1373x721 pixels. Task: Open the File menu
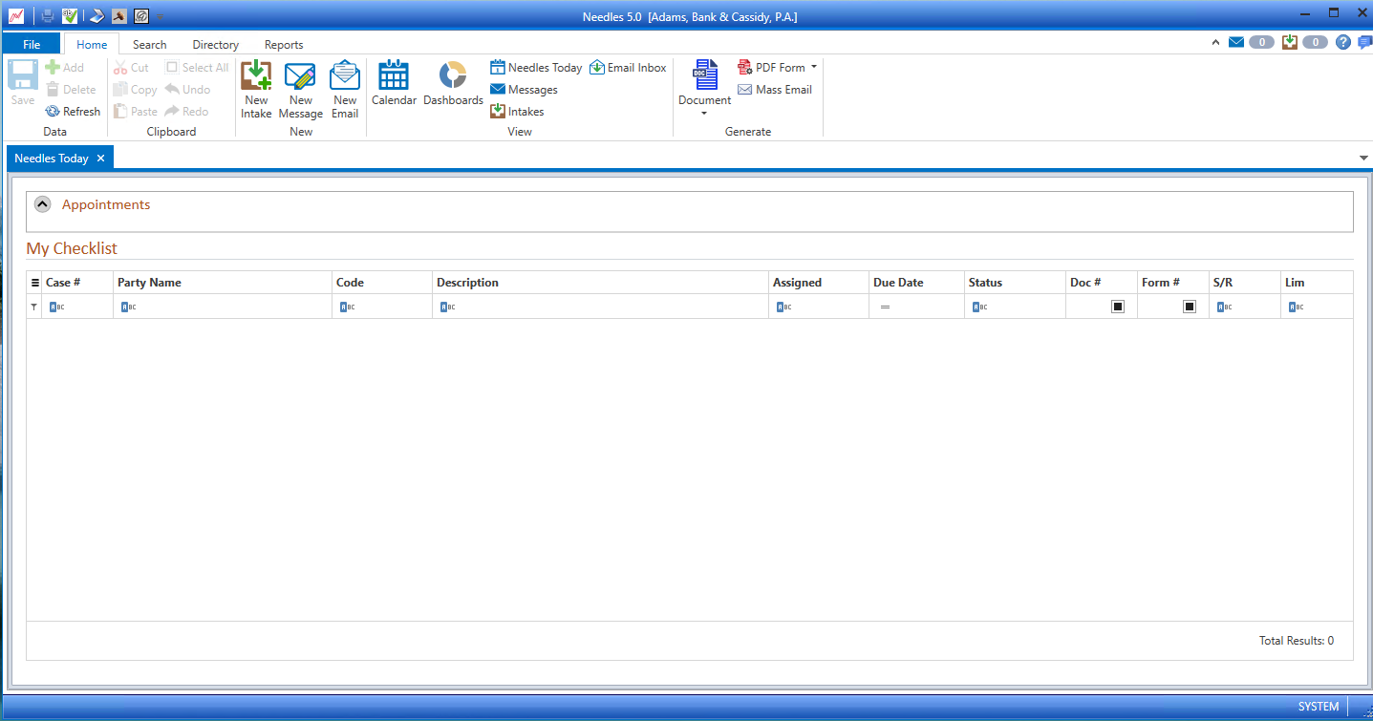click(x=32, y=44)
